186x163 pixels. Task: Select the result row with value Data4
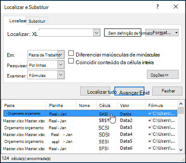click(x=90, y=134)
